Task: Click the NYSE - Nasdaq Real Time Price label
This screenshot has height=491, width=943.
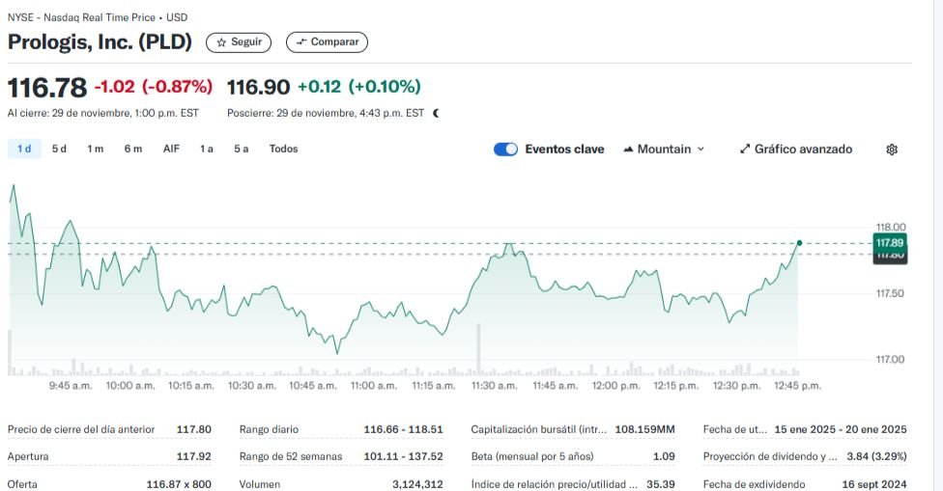Action: [x=98, y=17]
